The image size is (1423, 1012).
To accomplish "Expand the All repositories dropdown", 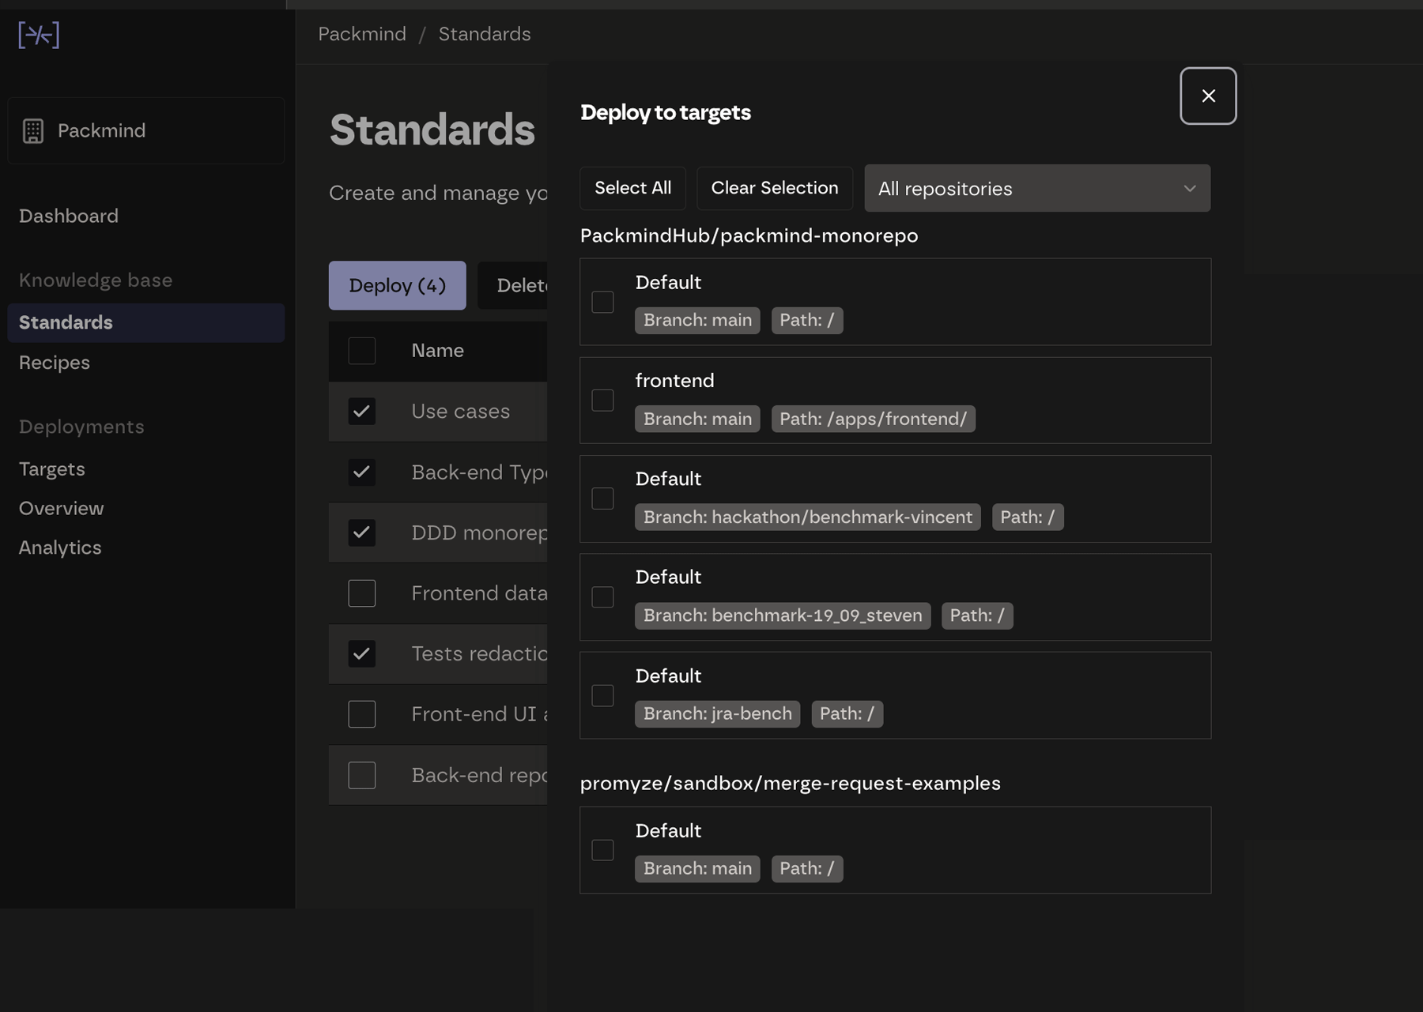I will pyautogui.click(x=1036, y=189).
